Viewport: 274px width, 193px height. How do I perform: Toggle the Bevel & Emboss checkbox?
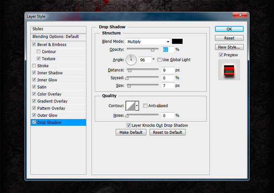34,44
